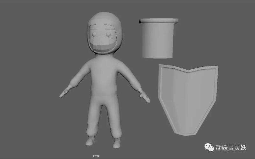This screenshot has width=255, height=159.
Task: Select the cylinder bucket model
Action: 158,38
